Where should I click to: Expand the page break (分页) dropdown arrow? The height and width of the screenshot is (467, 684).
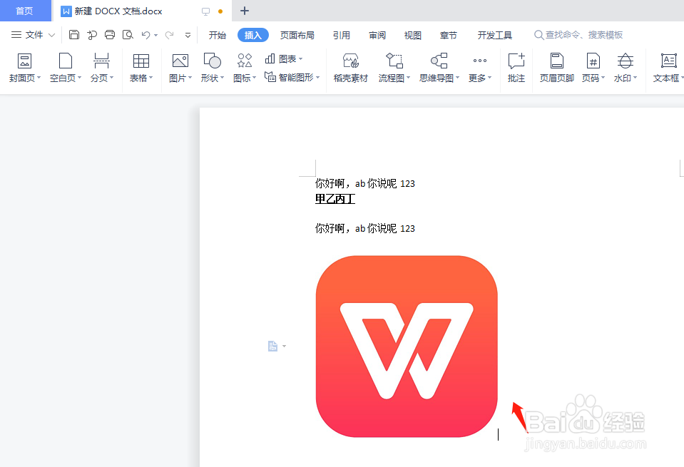pos(112,78)
